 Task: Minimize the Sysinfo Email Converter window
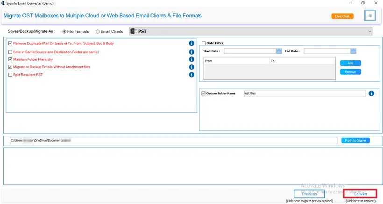(x=350, y=3)
